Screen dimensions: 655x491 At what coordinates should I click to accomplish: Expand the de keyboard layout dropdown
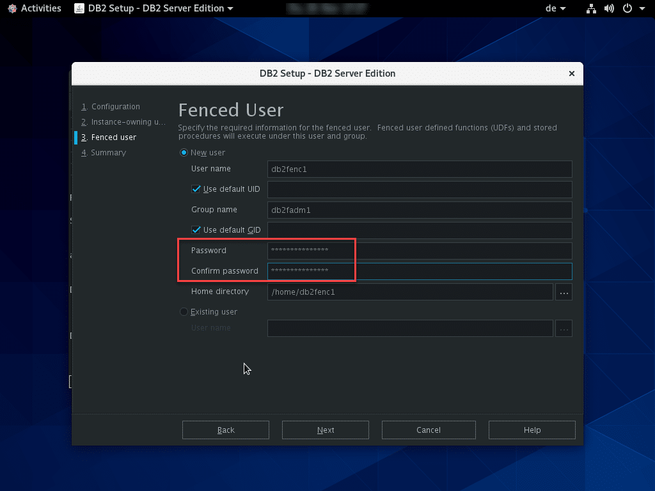pyautogui.click(x=554, y=8)
